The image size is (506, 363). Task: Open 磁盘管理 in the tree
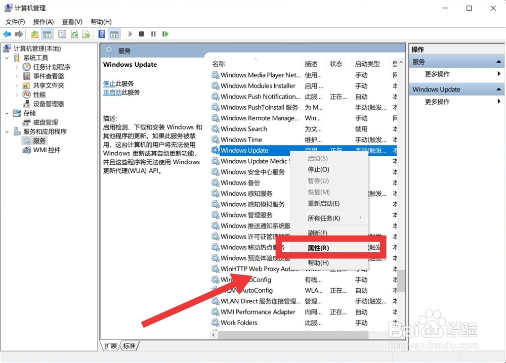46,122
